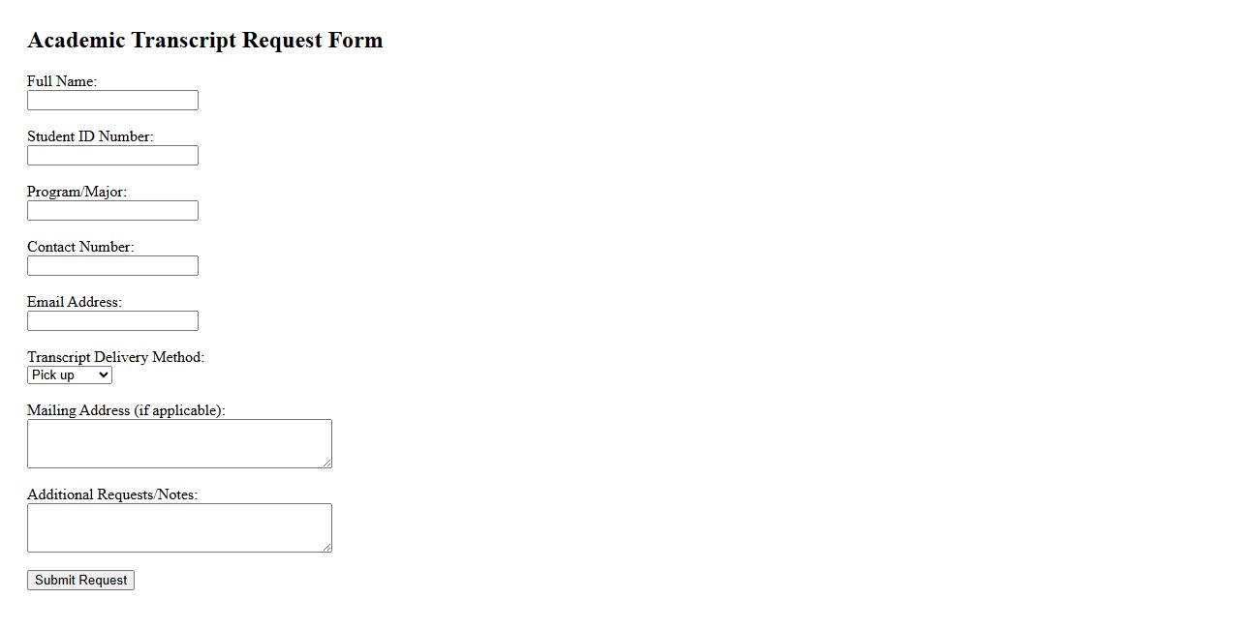Grab the Mailing Address textarea resize handle

[x=327, y=464]
